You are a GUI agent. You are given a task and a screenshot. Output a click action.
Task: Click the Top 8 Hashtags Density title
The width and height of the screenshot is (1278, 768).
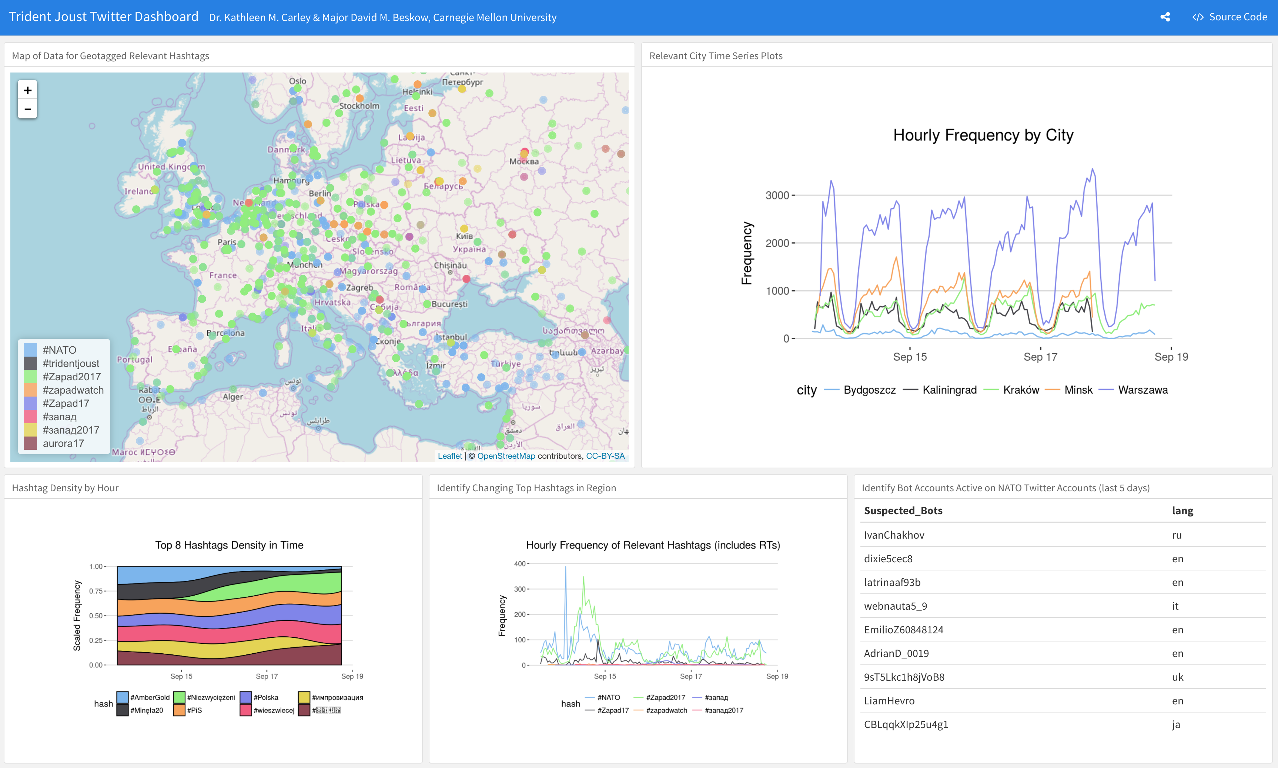[229, 545]
